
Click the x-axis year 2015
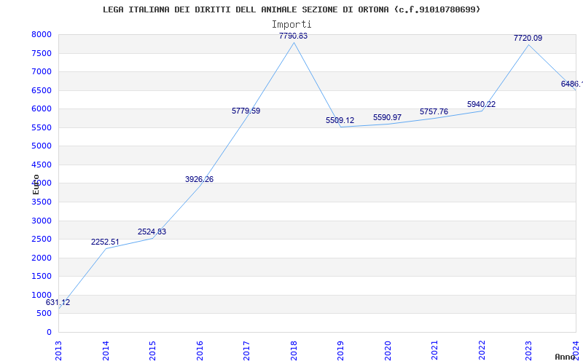pos(152,351)
